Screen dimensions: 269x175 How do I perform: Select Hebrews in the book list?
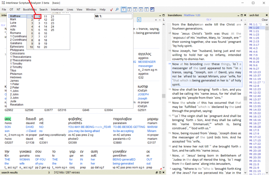click(15, 77)
